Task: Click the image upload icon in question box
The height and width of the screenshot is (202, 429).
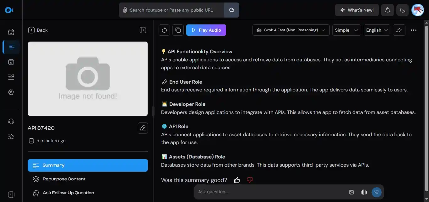Action: coord(351,192)
